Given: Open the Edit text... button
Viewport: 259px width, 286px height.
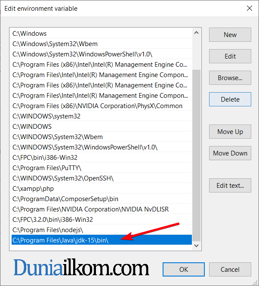Looking at the screenshot, I should [x=230, y=186].
